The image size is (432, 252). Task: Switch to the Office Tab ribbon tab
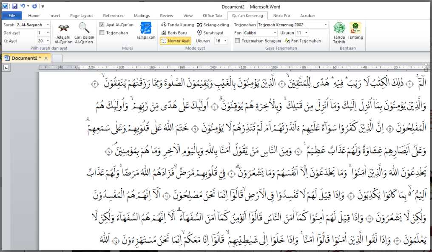pyautogui.click(x=212, y=16)
